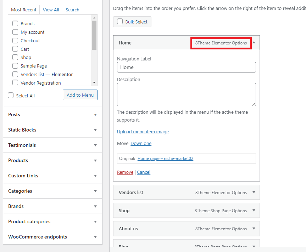Open the View All tab
Viewport: 306px width, 252px height.
(51, 10)
